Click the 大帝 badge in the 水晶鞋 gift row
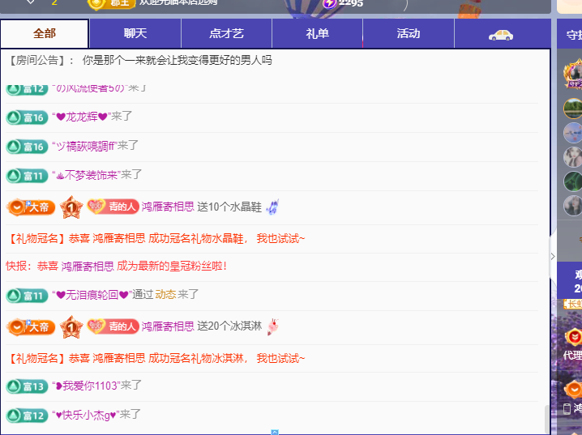The image size is (582, 435). 31,207
